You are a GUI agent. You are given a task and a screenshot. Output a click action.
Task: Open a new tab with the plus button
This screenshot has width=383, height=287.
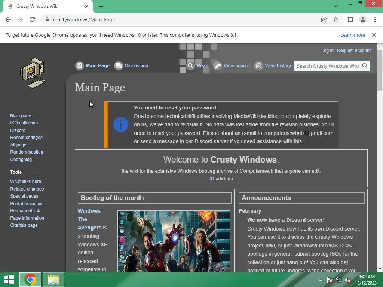coord(101,6)
